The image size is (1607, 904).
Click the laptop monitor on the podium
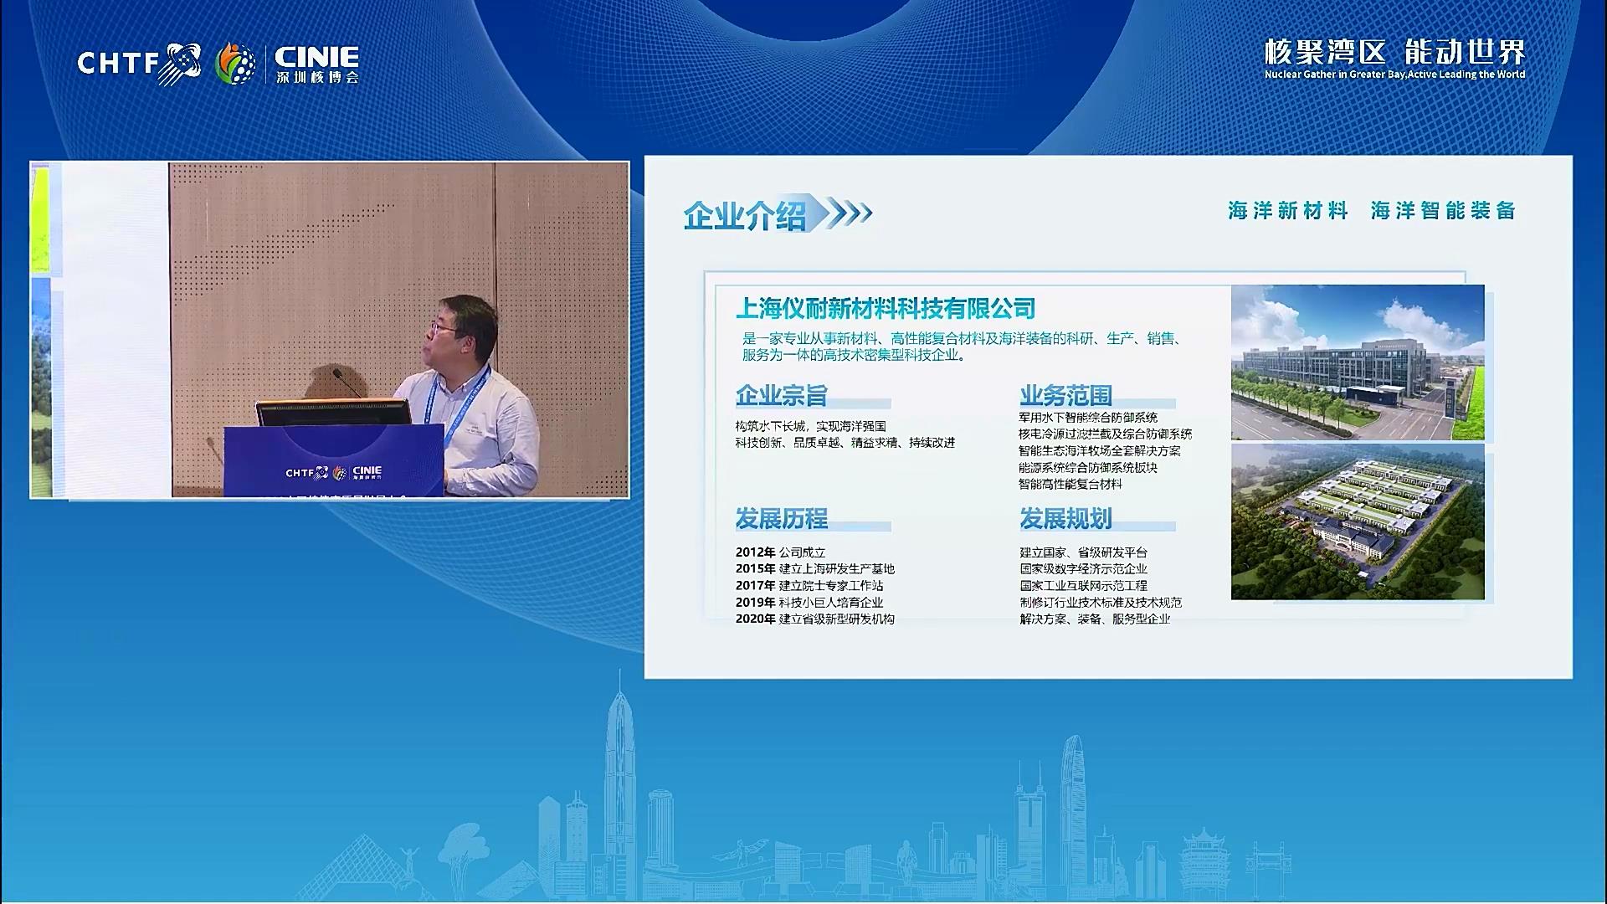pos(333,413)
